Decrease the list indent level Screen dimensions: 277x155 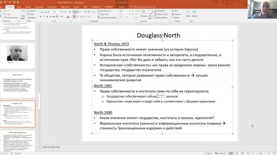click(x=86, y=12)
